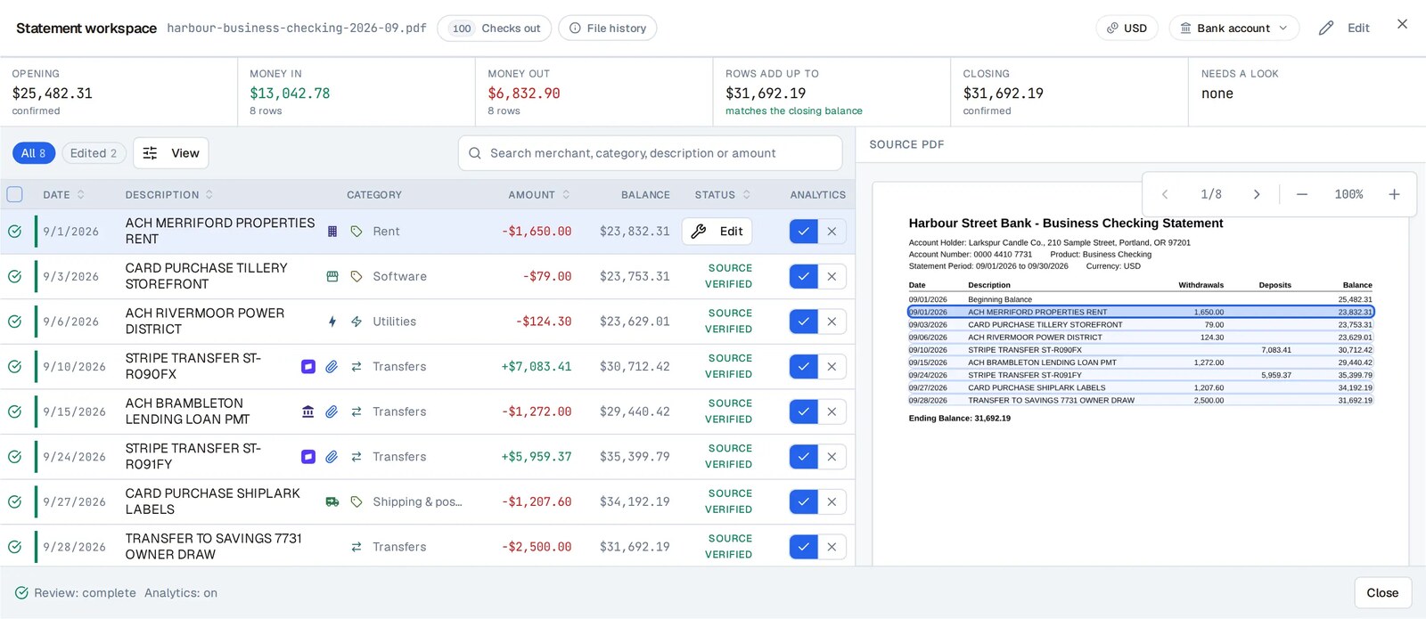
Task: Click the bolt icon next to the Utilities category
Action: [356, 322]
